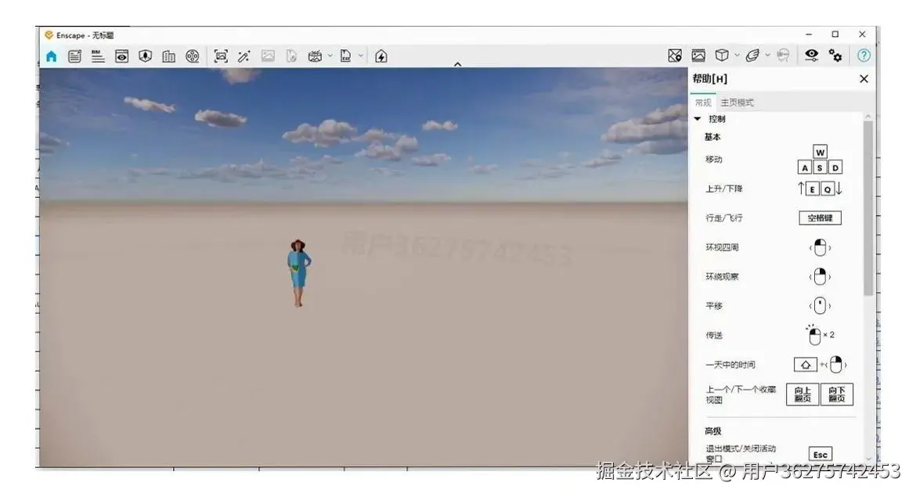This screenshot has height=497, width=916.
Task: Toggle the safe frame picture icon
Action: 698,56
